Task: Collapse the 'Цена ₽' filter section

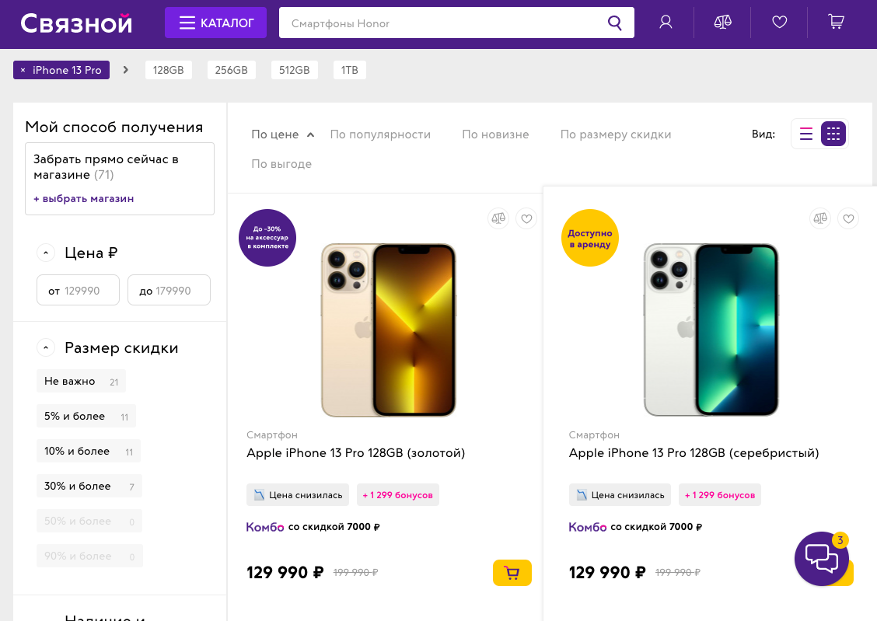Action: pos(46,253)
